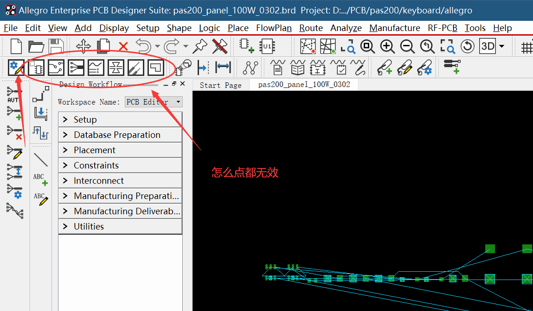Screen dimensions: 533x311
Task: Switch to Shape Edit mode icon
Action: tap(156, 68)
